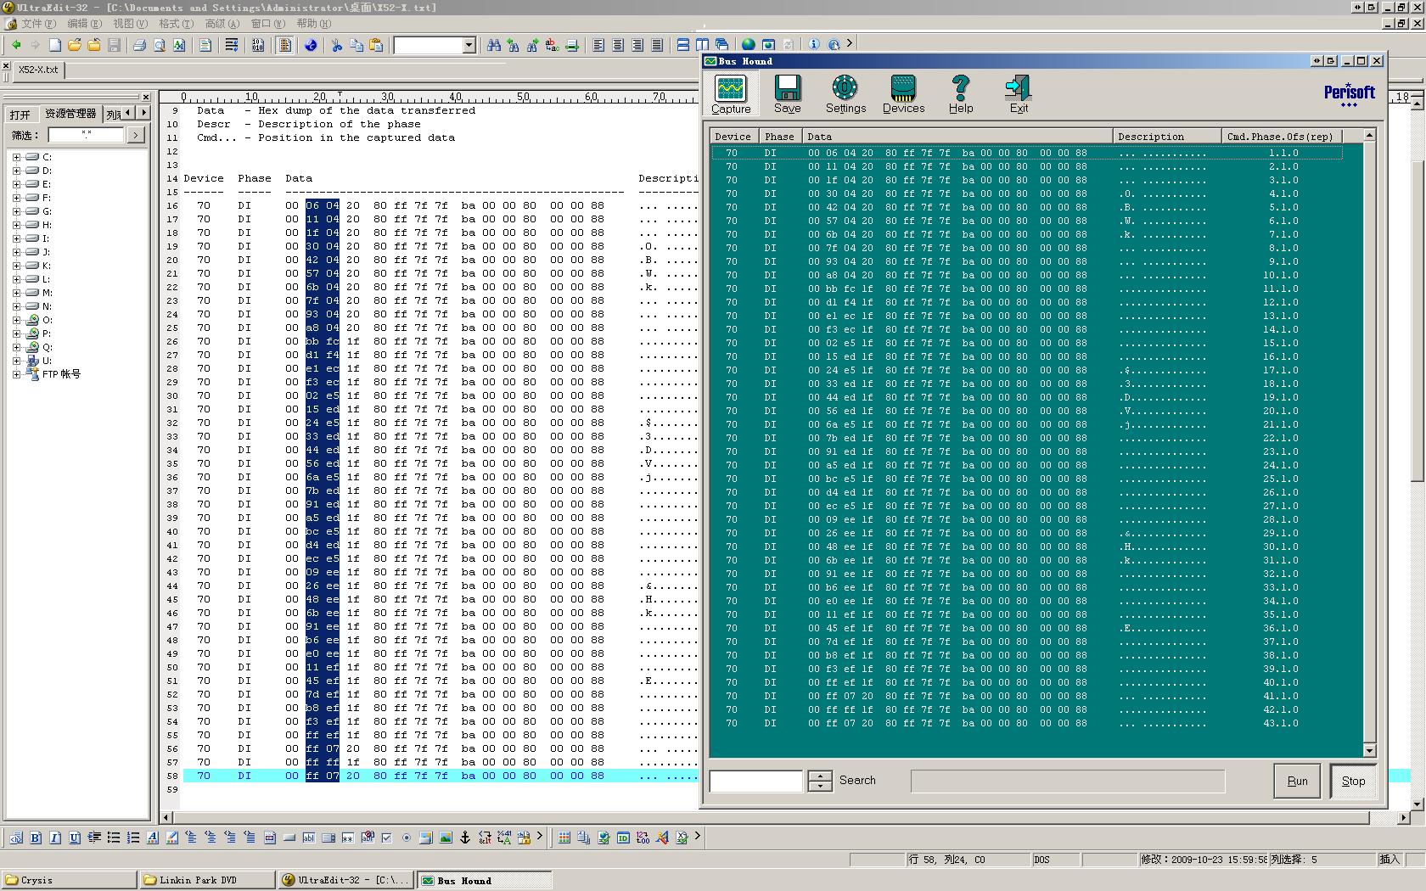Switch to Crysis folder in the taskbar
The height and width of the screenshot is (891, 1426).
point(69,880)
